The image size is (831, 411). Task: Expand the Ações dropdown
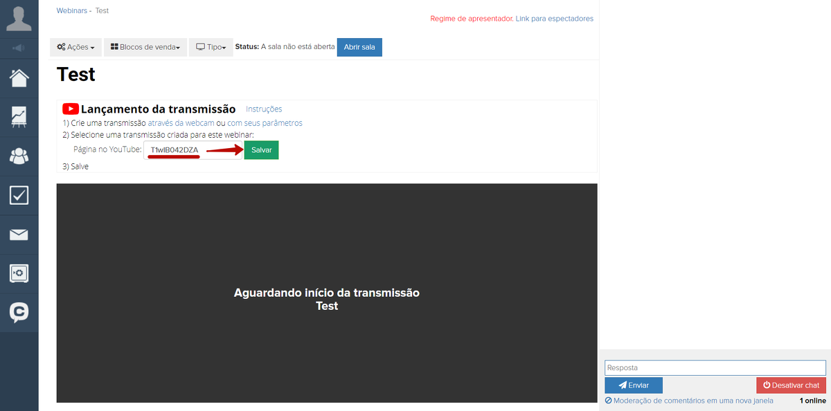75,47
